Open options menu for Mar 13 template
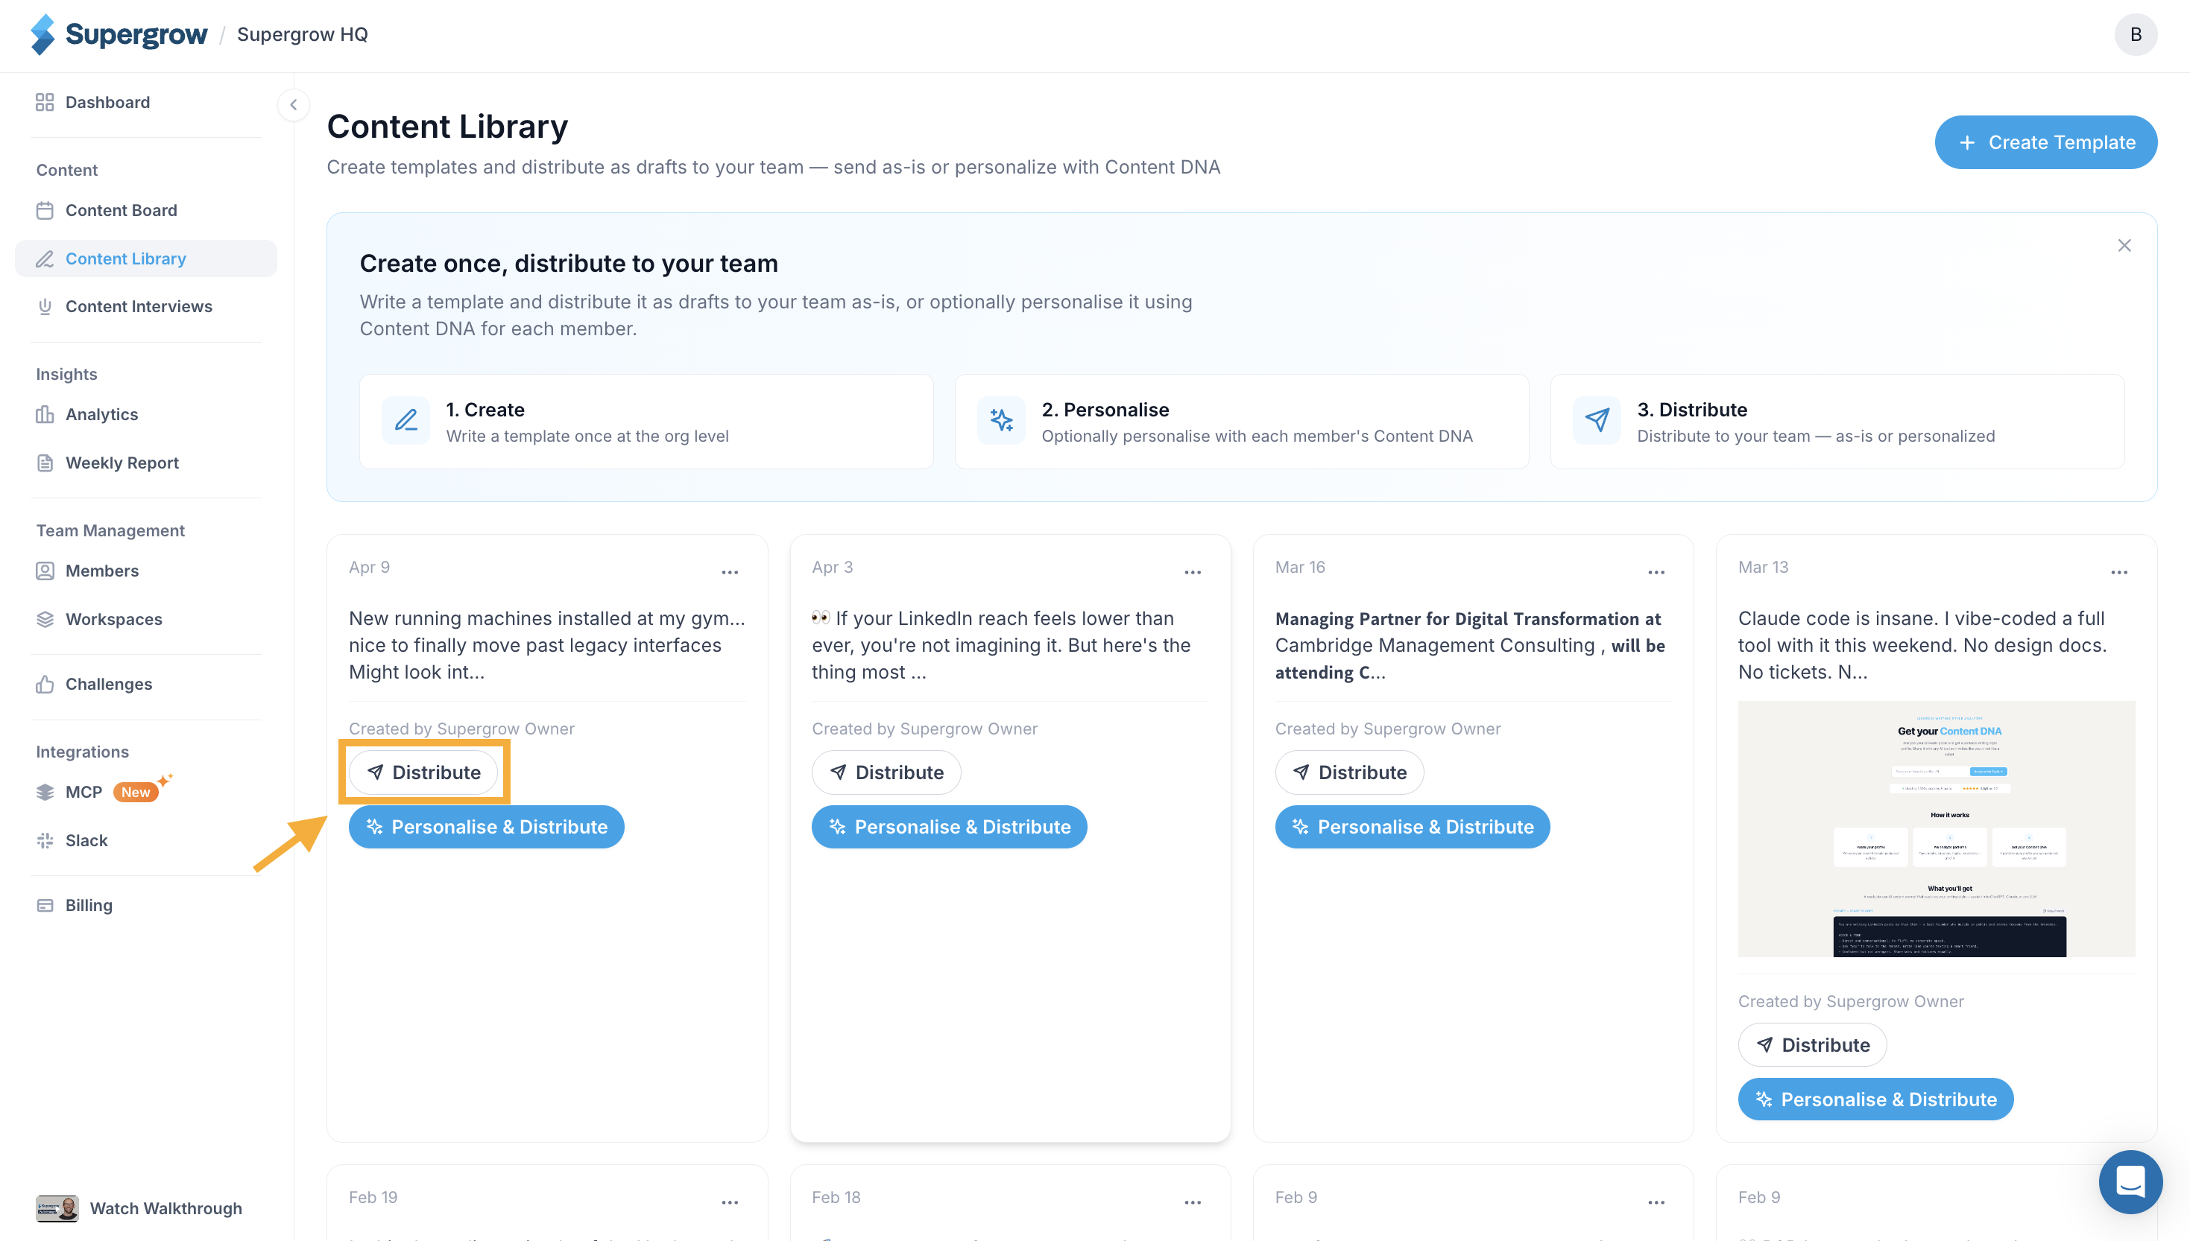This screenshot has width=2190, height=1241. [2118, 571]
